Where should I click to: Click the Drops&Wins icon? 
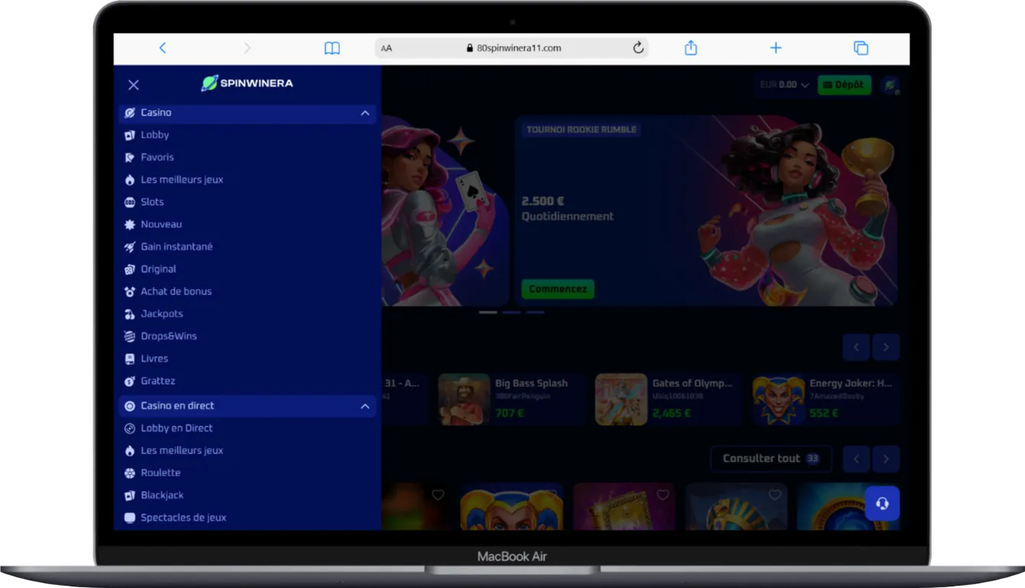(x=129, y=336)
